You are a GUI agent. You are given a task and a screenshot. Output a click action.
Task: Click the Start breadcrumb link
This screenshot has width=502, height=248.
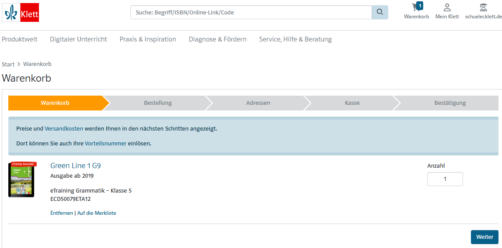8,64
